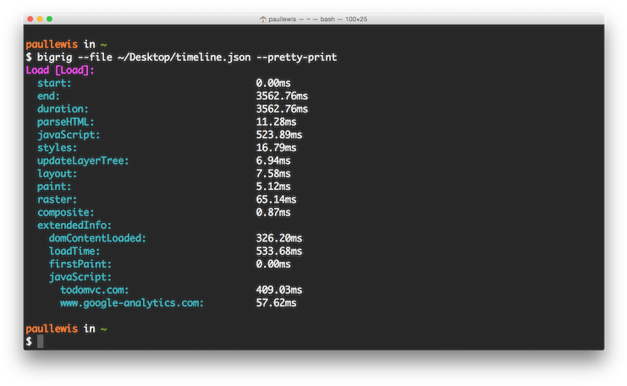The image size is (627, 386).
Task: Click the 523.89ms javaScript value
Action: (278, 135)
